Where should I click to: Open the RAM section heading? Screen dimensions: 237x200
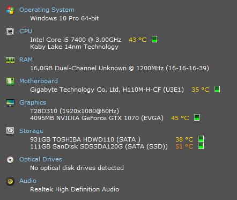[x=26, y=60]
